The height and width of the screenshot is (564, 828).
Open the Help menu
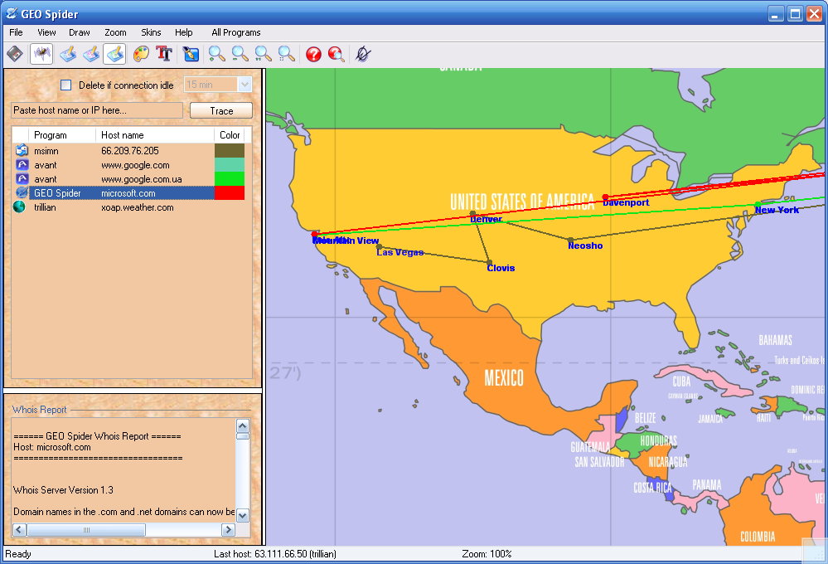point(184,32)
